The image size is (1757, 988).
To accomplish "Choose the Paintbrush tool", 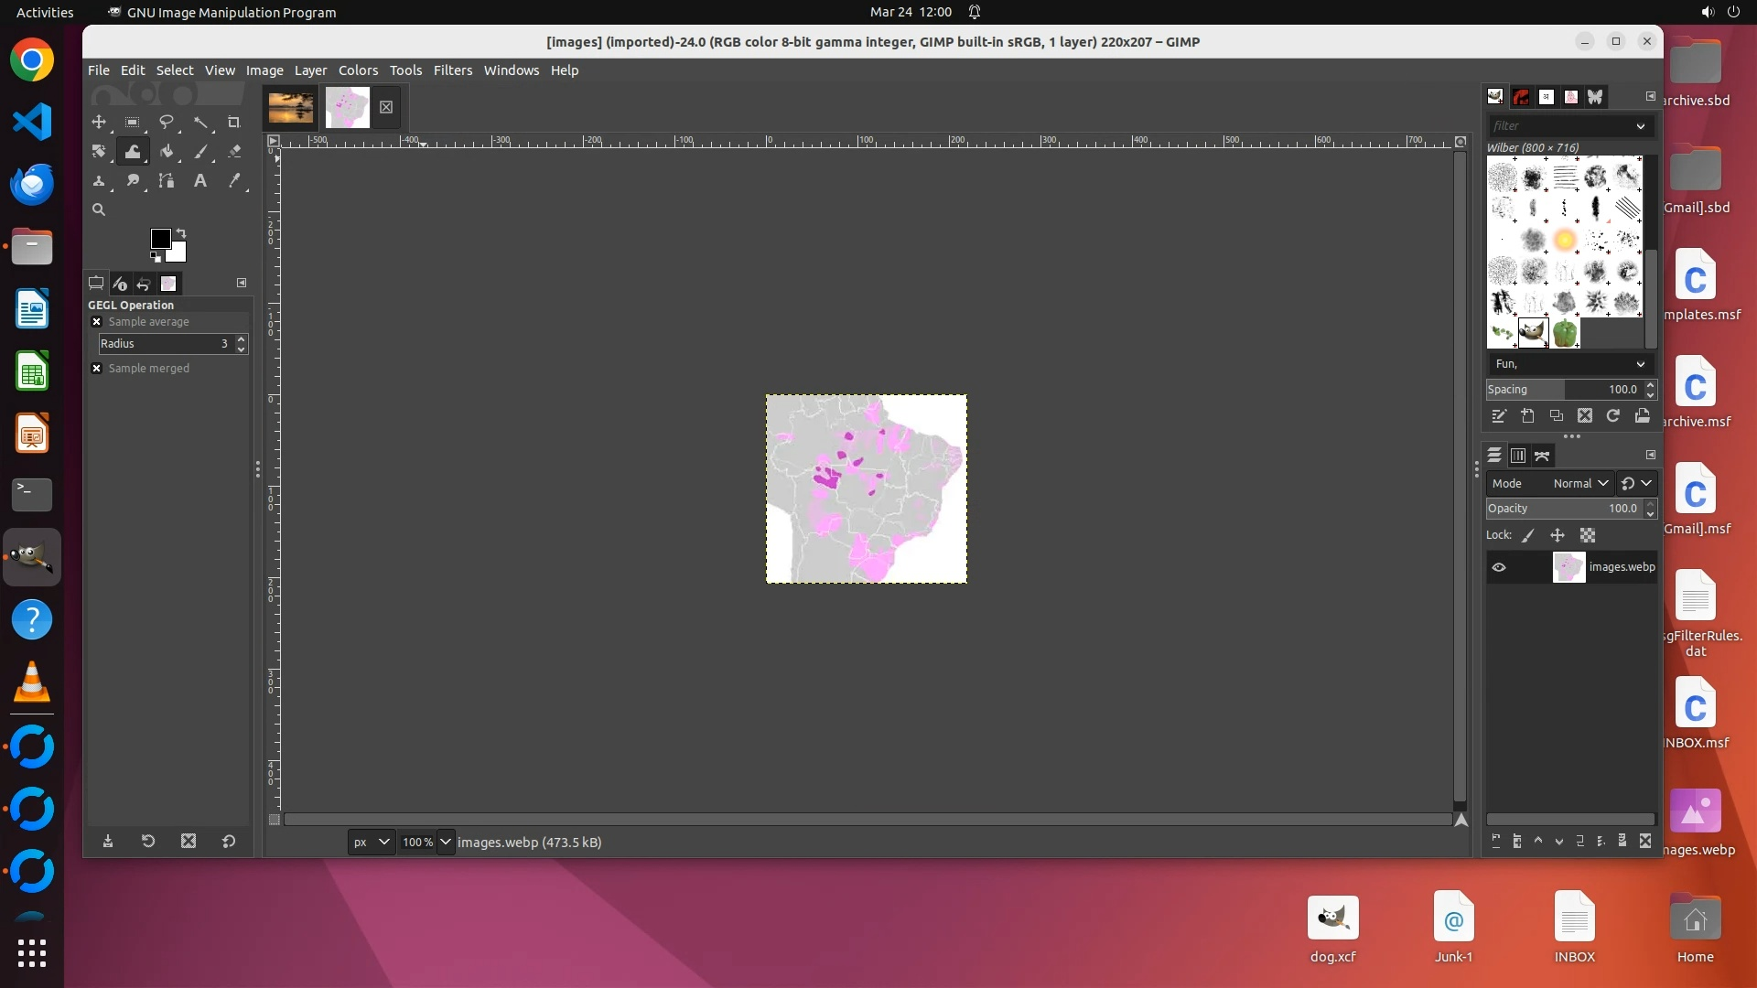I will (200, 151).
